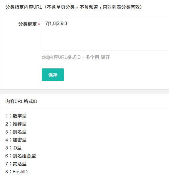The image size is (169, 177).
Task: Click the 内容URL格式ID section heading
Action: [x=21, y=101]
